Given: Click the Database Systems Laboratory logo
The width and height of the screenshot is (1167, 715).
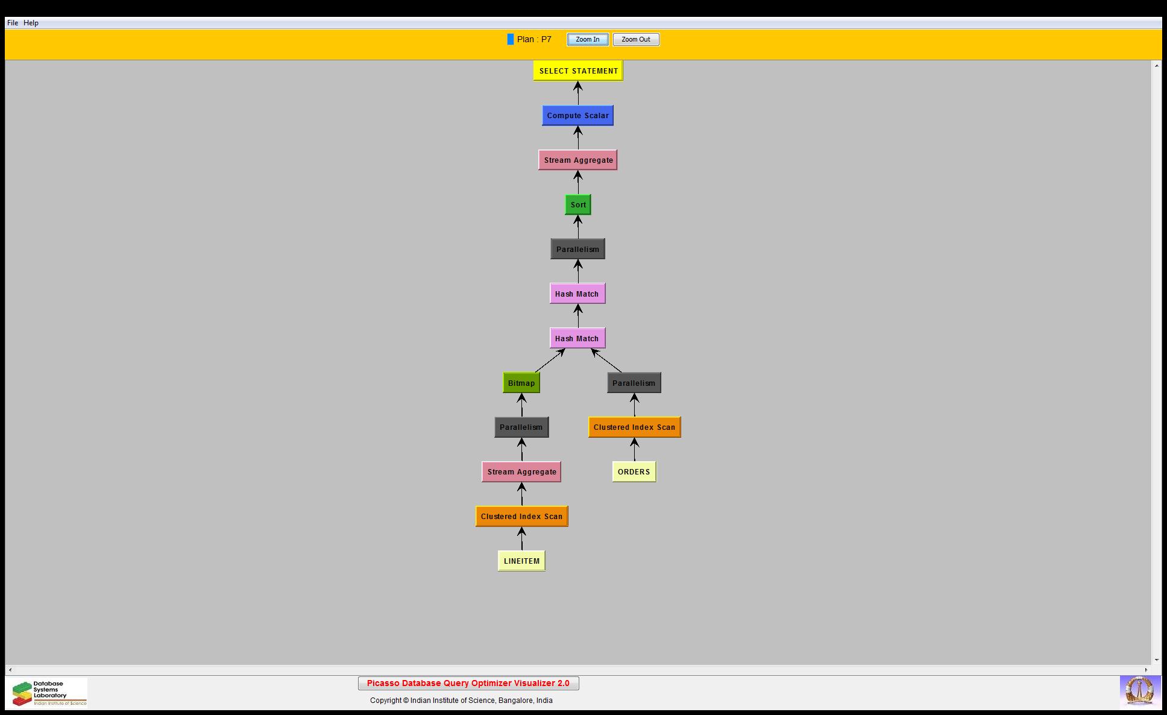Looking at the screenshot, I should point(47,693).
